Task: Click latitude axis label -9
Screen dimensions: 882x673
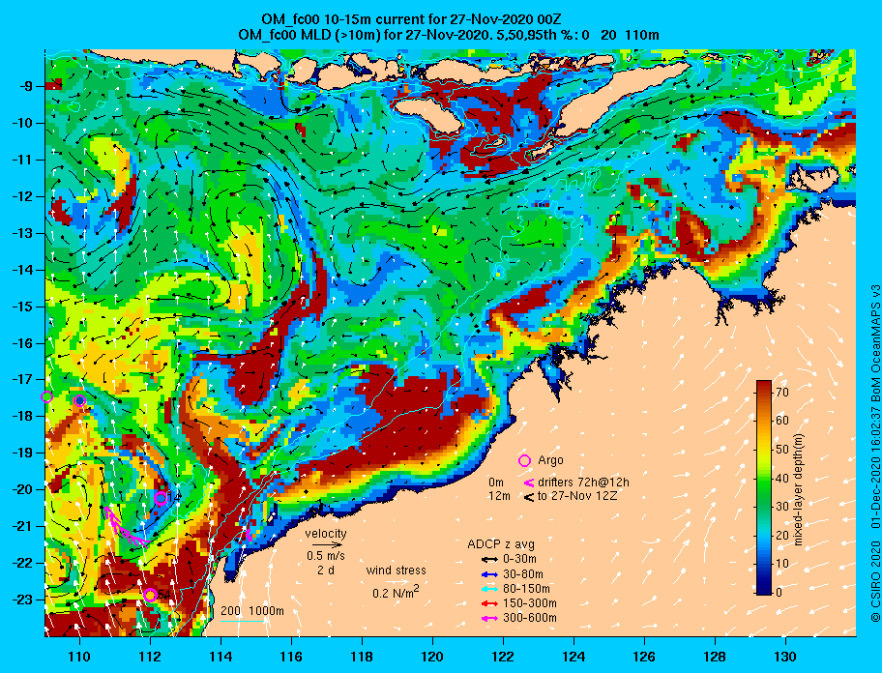Action: [27, 86]
